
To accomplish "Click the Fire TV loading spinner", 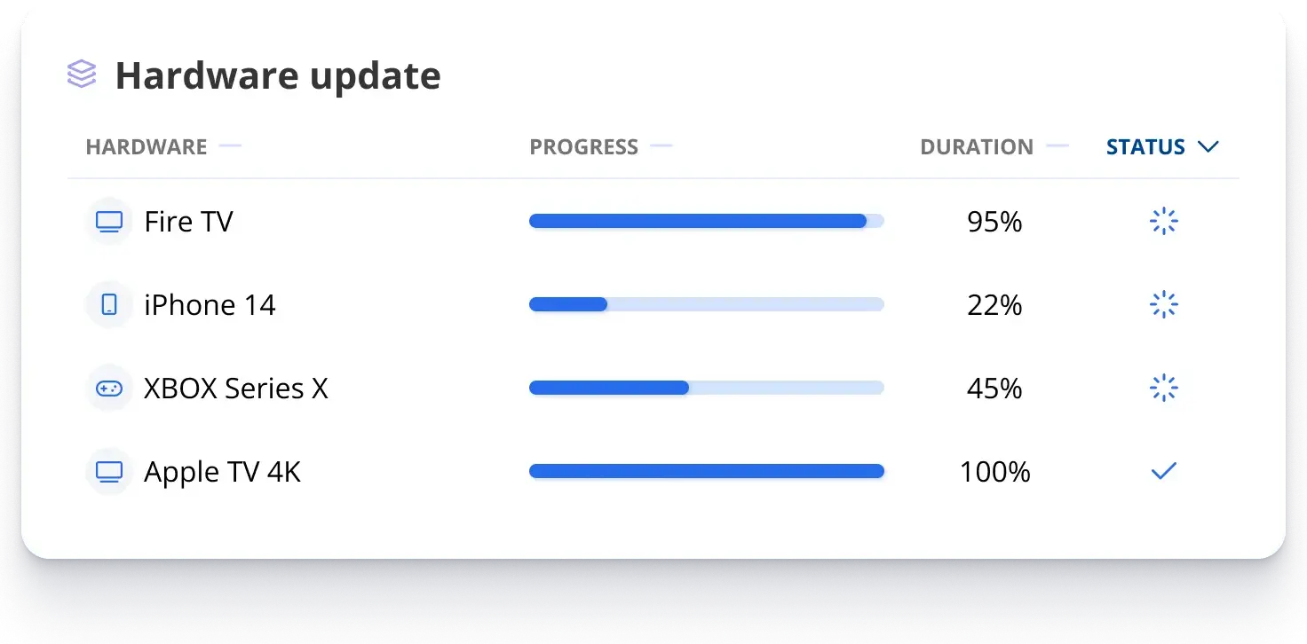I will 1163,221.
